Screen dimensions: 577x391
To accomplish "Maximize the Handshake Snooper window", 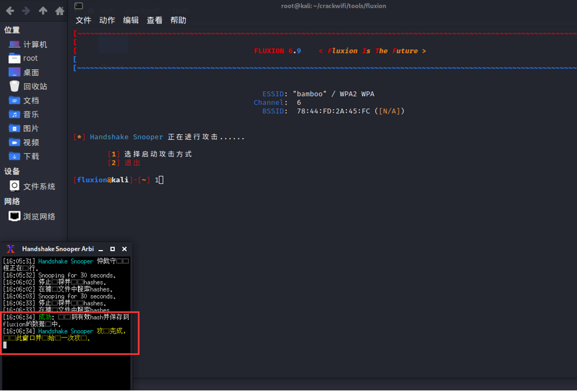I will (x=113, y=249).
